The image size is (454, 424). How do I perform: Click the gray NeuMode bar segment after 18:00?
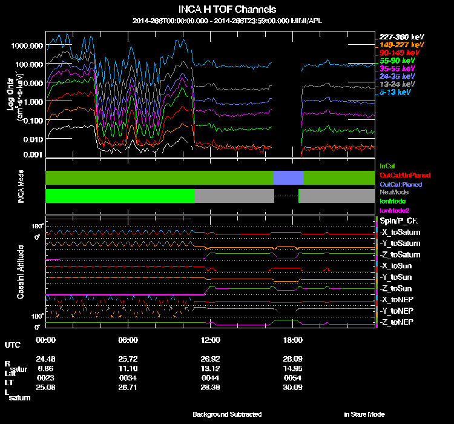click(x=337, y=196)
